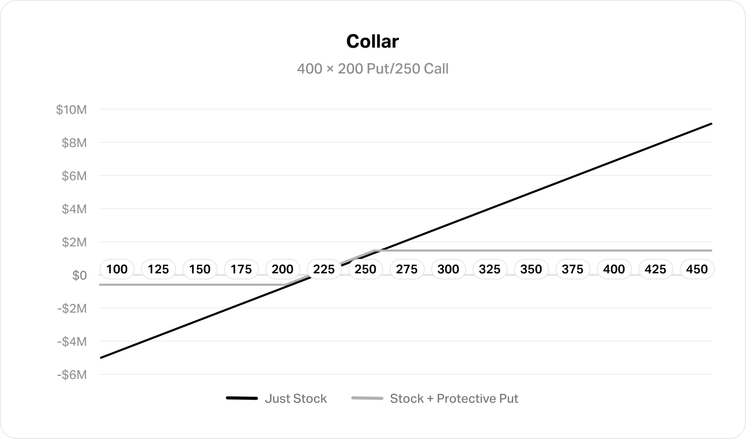Image resolution: width=746 pixels, height=439 pixels.
Task: Select the 200 strike price pill
Action: (x=282, y=269)
